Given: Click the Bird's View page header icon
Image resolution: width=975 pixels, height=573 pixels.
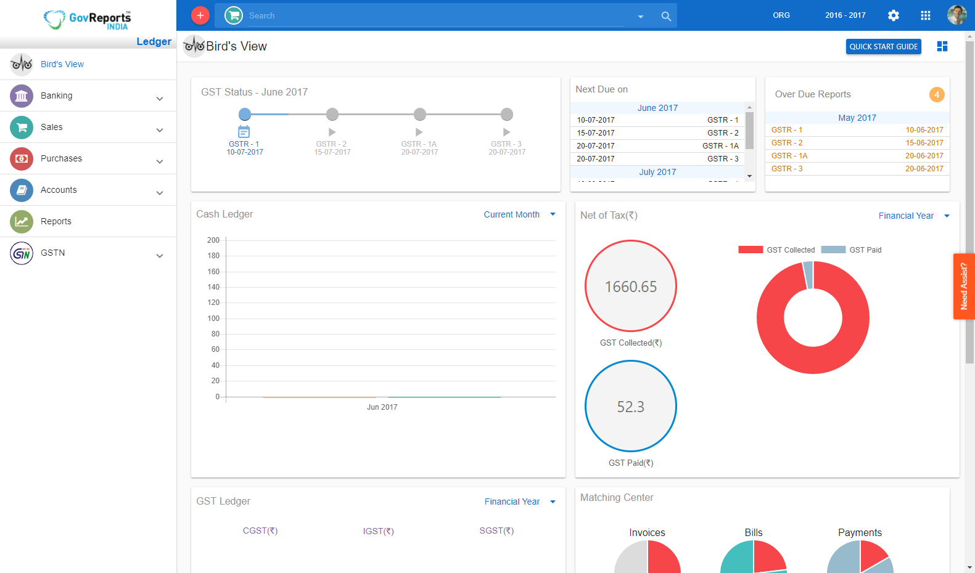Looking at the screenshot, I should click(194, 46).
